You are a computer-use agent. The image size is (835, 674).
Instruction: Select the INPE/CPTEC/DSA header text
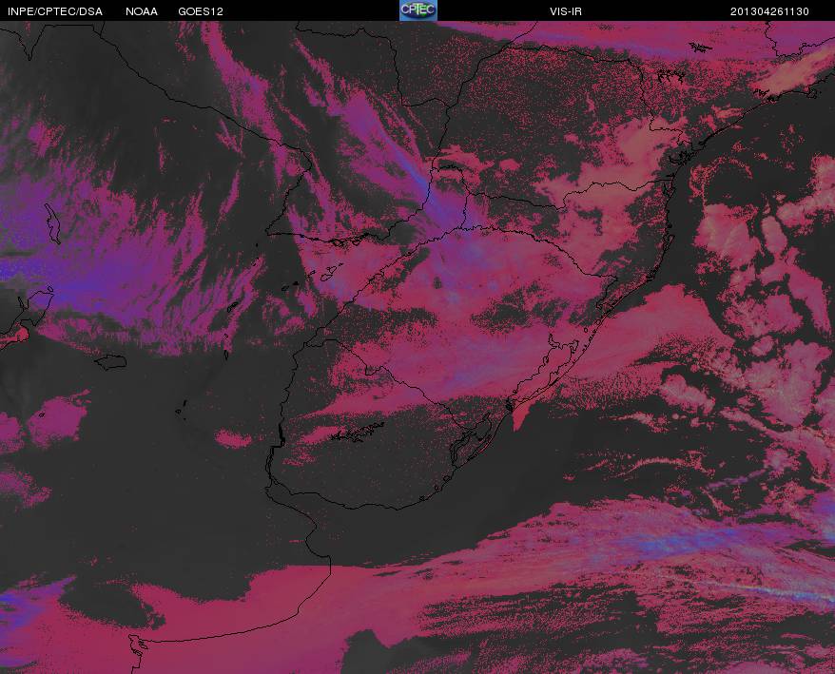(x=55, y=11)
